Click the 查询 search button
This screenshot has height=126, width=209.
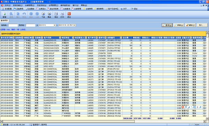pyautogui.click(x=167, y=25)
